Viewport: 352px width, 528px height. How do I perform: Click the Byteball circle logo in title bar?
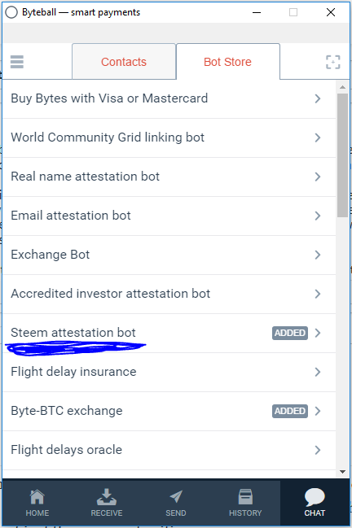coord(11,12)
